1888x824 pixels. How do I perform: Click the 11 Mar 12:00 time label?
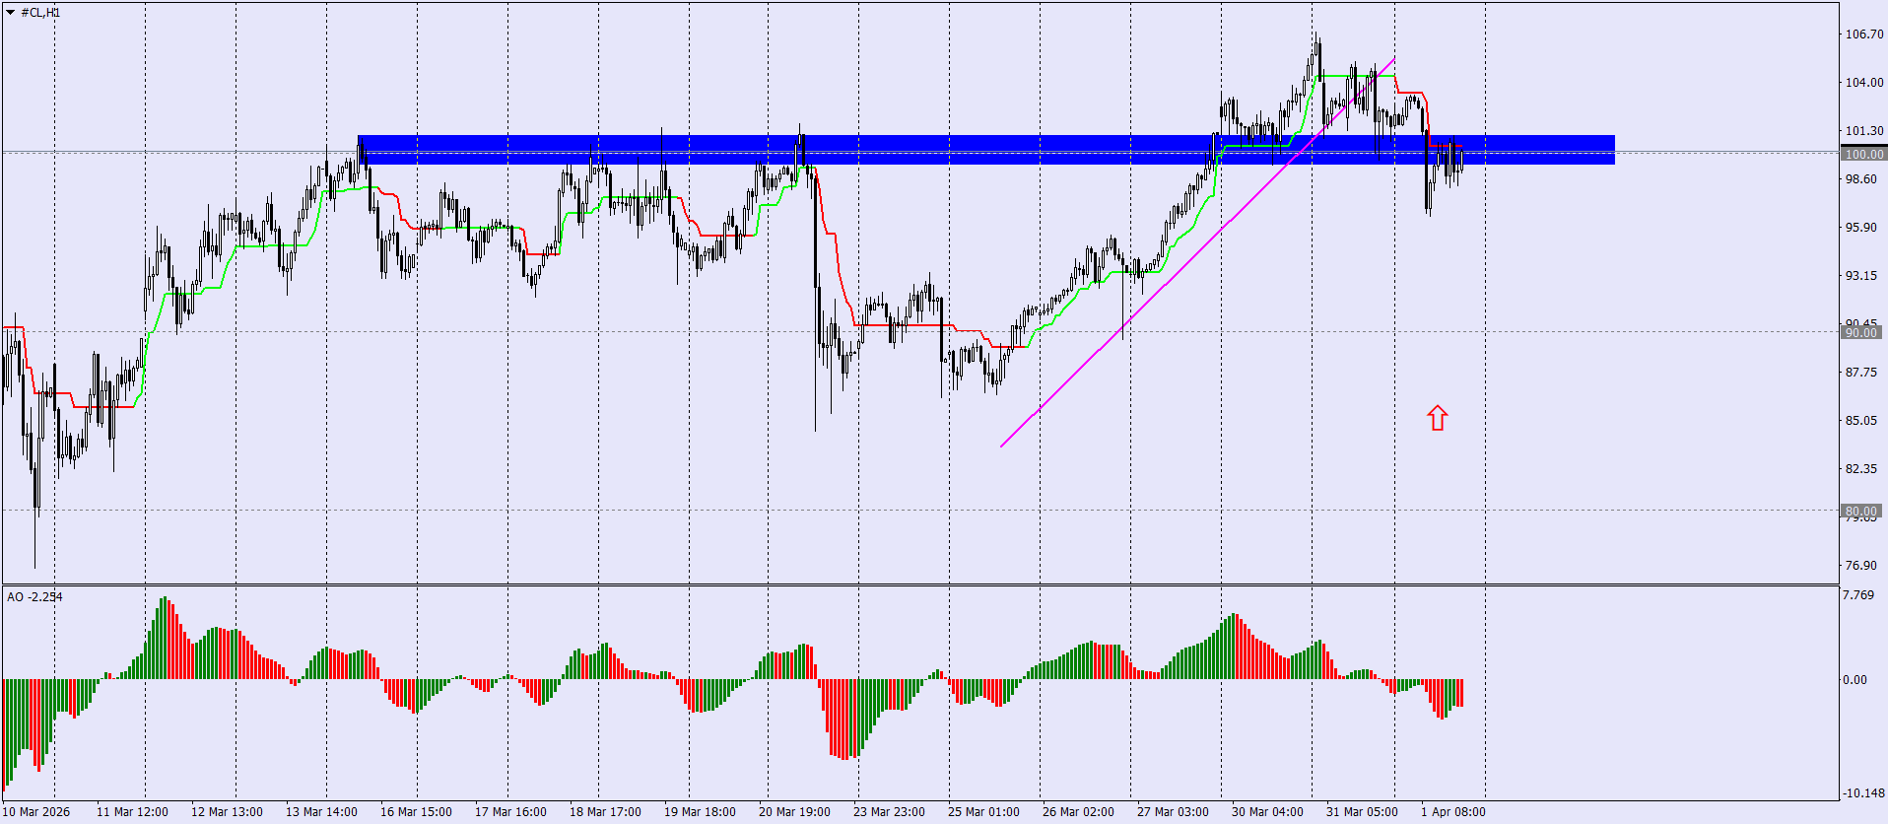(132, 812)
